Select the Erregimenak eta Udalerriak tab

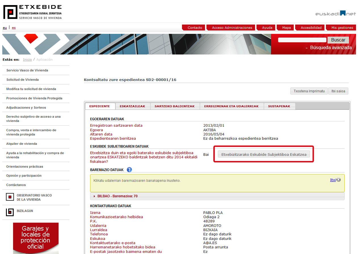pos(231,106)
